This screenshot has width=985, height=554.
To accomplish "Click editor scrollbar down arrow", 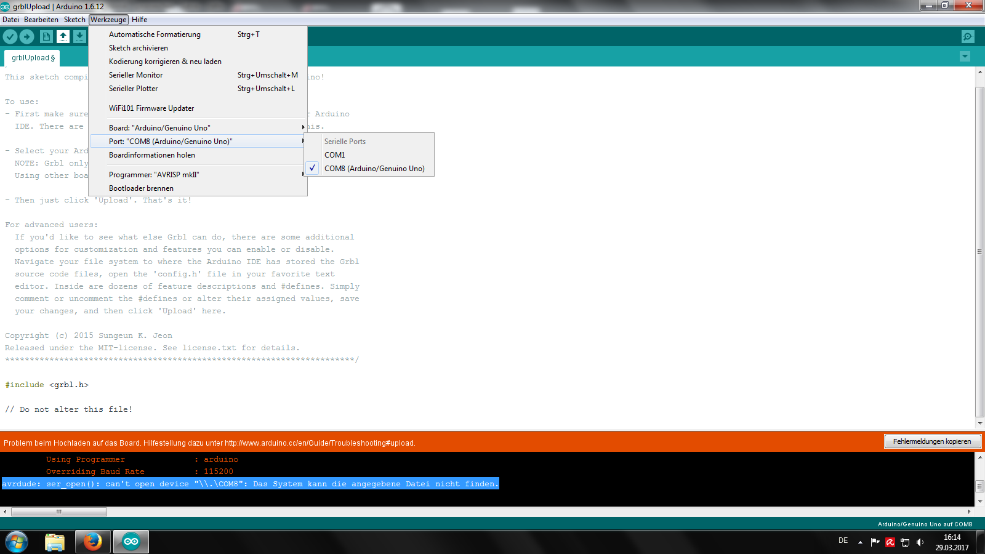I will click(x=979, y=424).
